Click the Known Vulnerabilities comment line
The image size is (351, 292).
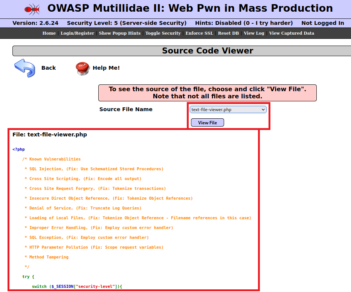[x=52, y=159]
